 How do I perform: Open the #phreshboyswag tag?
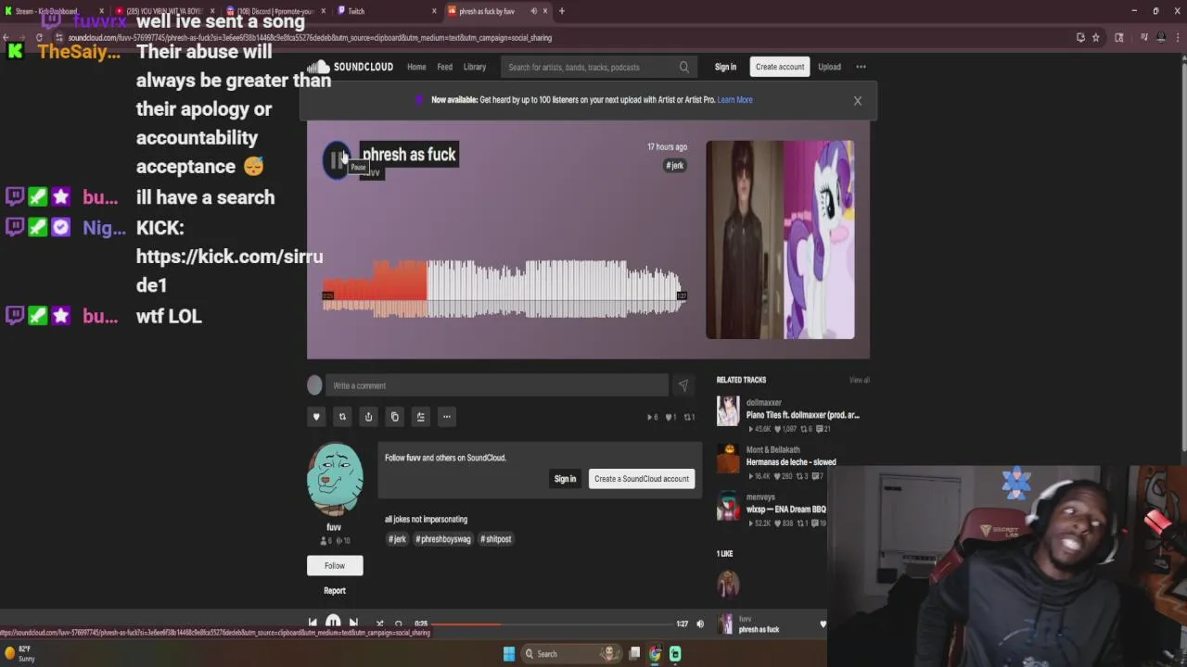(443, 539)
